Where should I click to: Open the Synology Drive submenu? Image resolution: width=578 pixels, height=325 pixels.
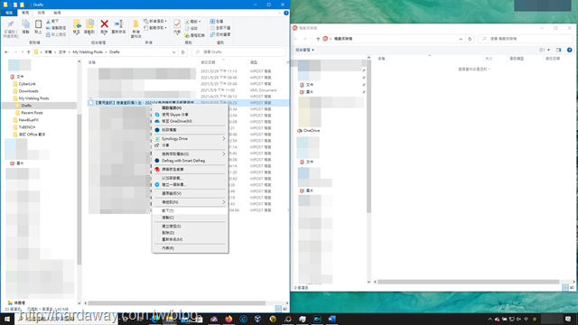point(190,138)
